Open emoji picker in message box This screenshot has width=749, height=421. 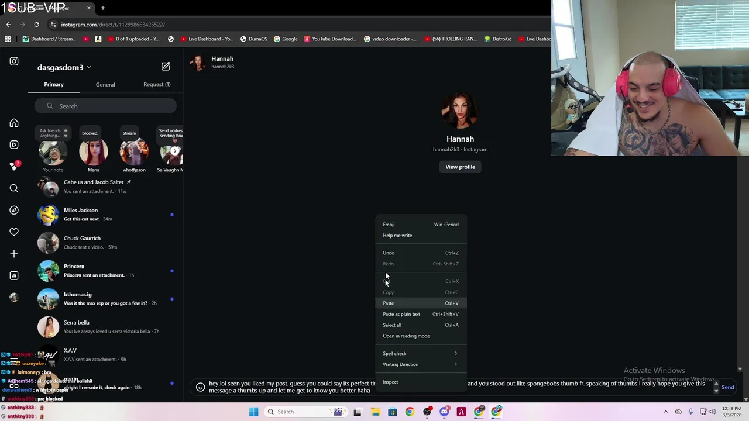[200, 387]
